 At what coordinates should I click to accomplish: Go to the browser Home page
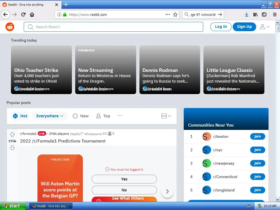(32, 14)
